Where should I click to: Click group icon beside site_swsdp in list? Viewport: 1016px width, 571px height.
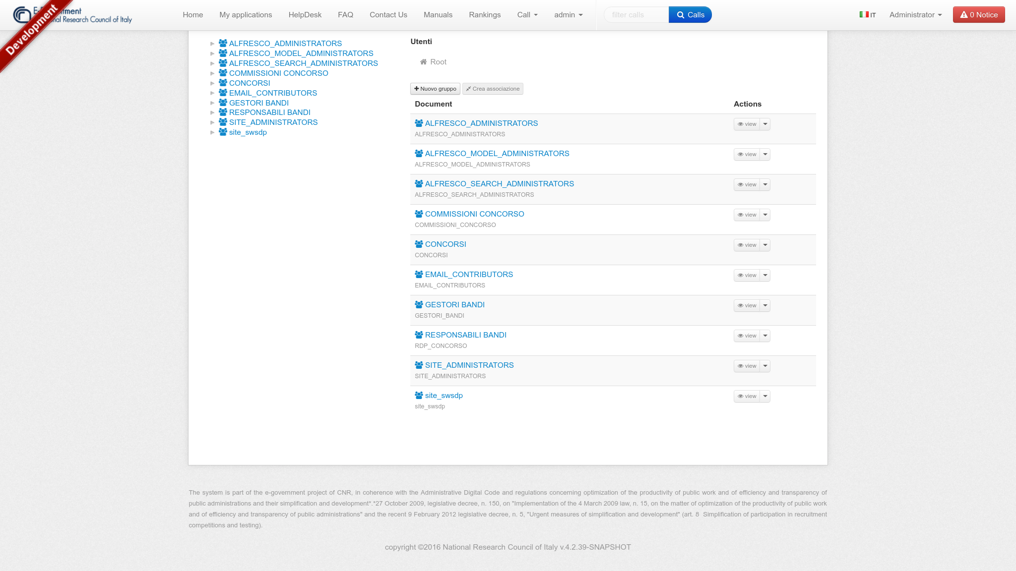coord(419,396)
